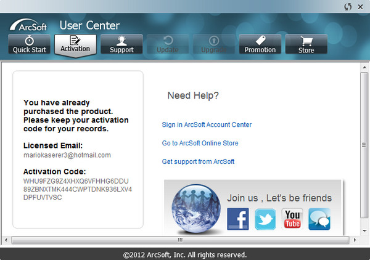Image resolution: width=370 pixels, height=260 pixels.
Task: Click the ArcSoft logo
Action: tap(28, 25)
